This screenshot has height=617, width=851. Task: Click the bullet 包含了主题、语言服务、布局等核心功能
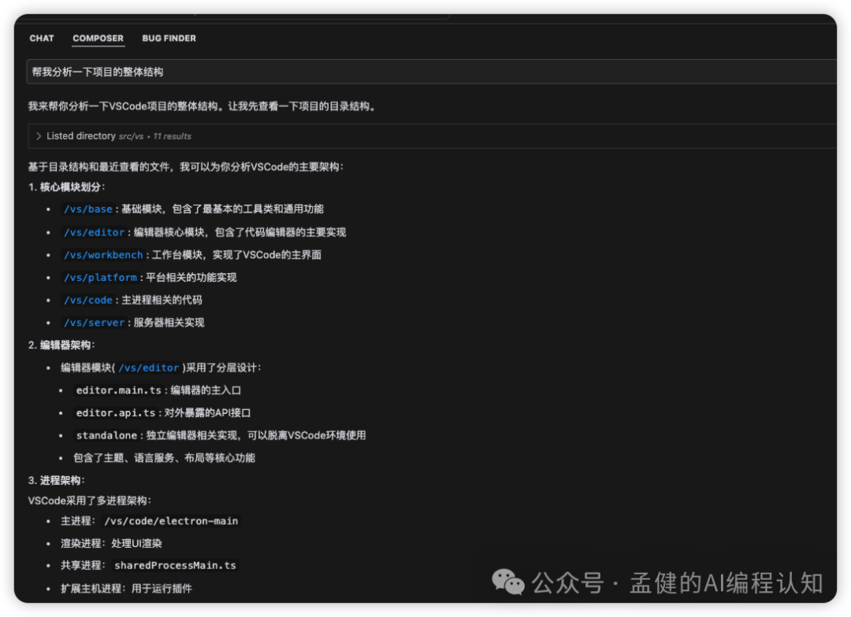(165, 458)
